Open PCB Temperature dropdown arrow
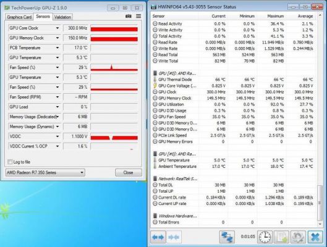This screenshot has width=327, height=247. 57,48
